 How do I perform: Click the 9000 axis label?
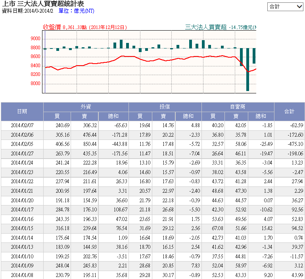pos(35,39)
